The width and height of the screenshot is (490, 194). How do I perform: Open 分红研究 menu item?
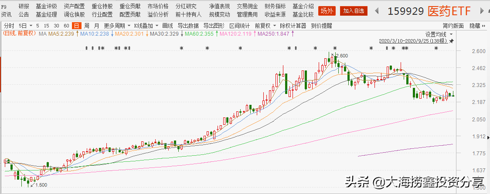click(186, 6)
